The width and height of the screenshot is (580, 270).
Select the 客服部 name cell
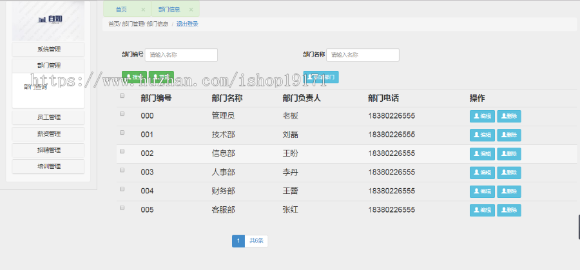(224, 210)
